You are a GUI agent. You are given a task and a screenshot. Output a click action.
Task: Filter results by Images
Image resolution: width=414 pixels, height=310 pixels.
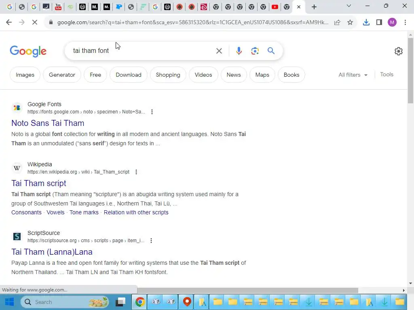(x=25, y=75)
